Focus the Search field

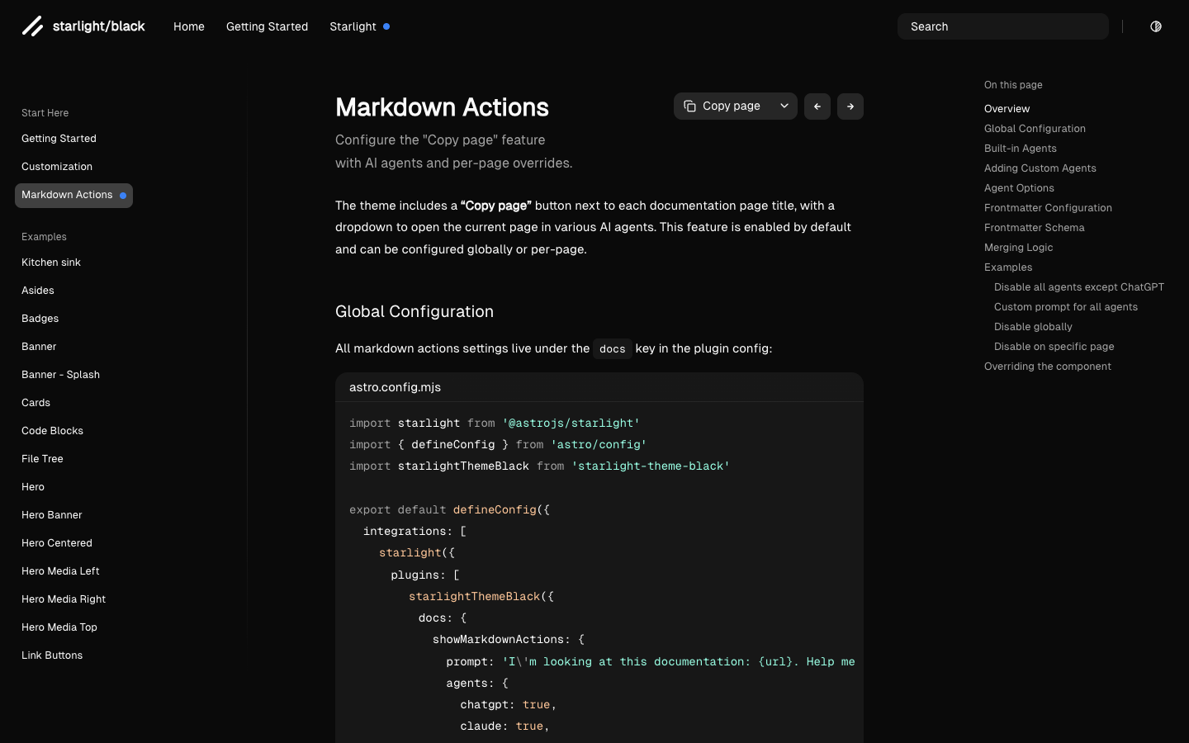point(1003,26)
